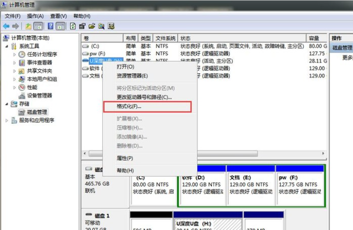
Task: Choose 格式化(F)... in the context menu
Action: (147, 107)
